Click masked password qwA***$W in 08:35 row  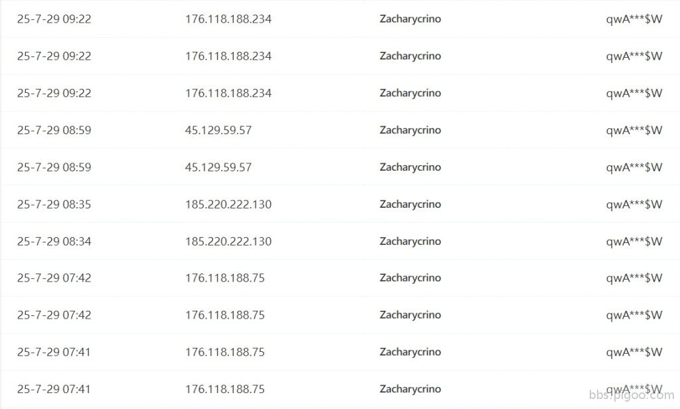click(634, 204)
